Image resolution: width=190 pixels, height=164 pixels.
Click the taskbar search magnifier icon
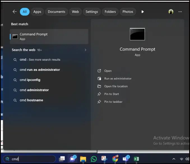click(7, 159)
